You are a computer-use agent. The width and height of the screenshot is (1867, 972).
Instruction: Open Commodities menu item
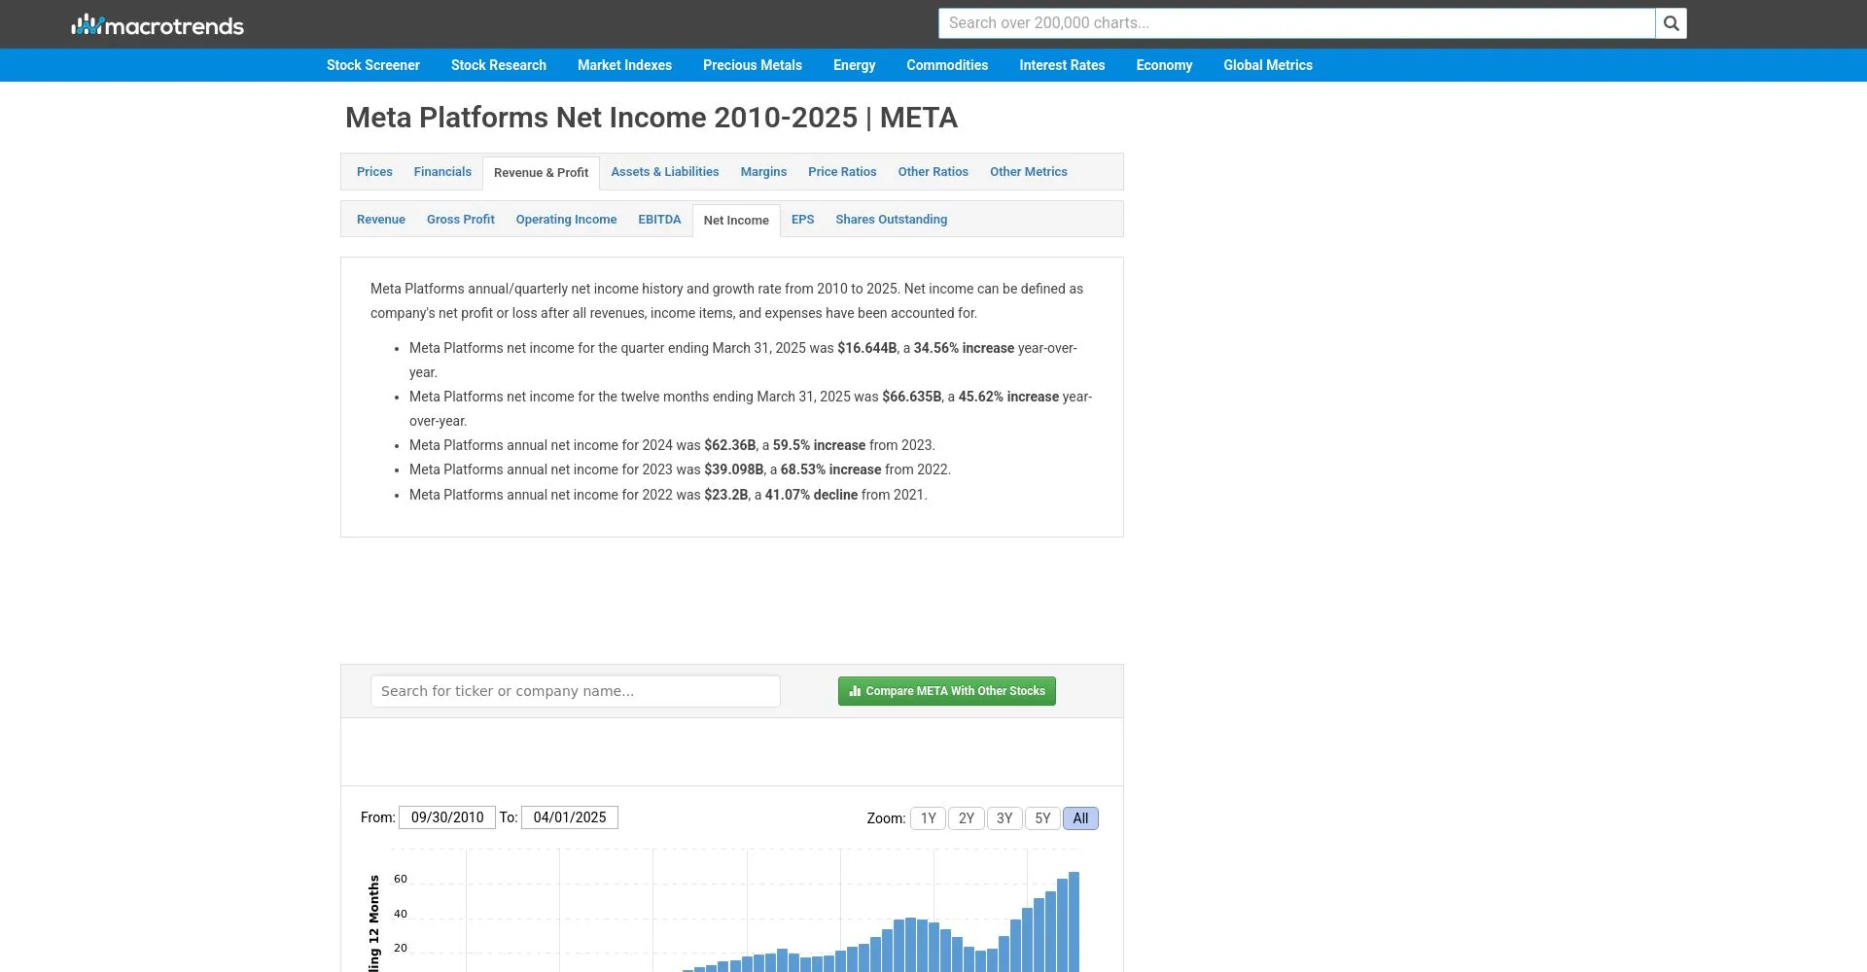[947, 65]
